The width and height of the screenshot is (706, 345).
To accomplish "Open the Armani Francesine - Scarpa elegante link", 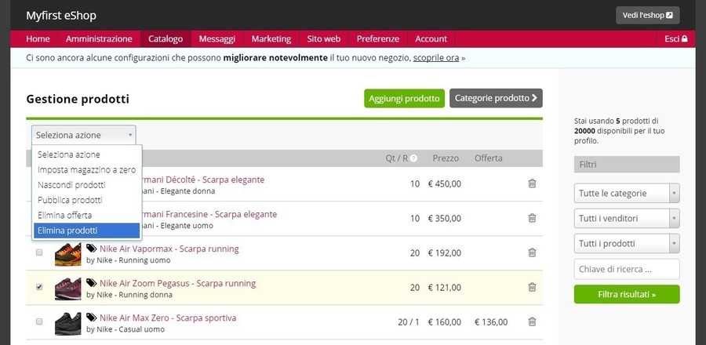I will point(209,214).
